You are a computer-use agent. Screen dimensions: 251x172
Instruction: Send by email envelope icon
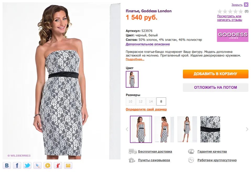tap(68, 165)
